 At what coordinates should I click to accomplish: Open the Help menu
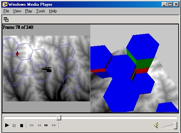click(x=53, y=11)
